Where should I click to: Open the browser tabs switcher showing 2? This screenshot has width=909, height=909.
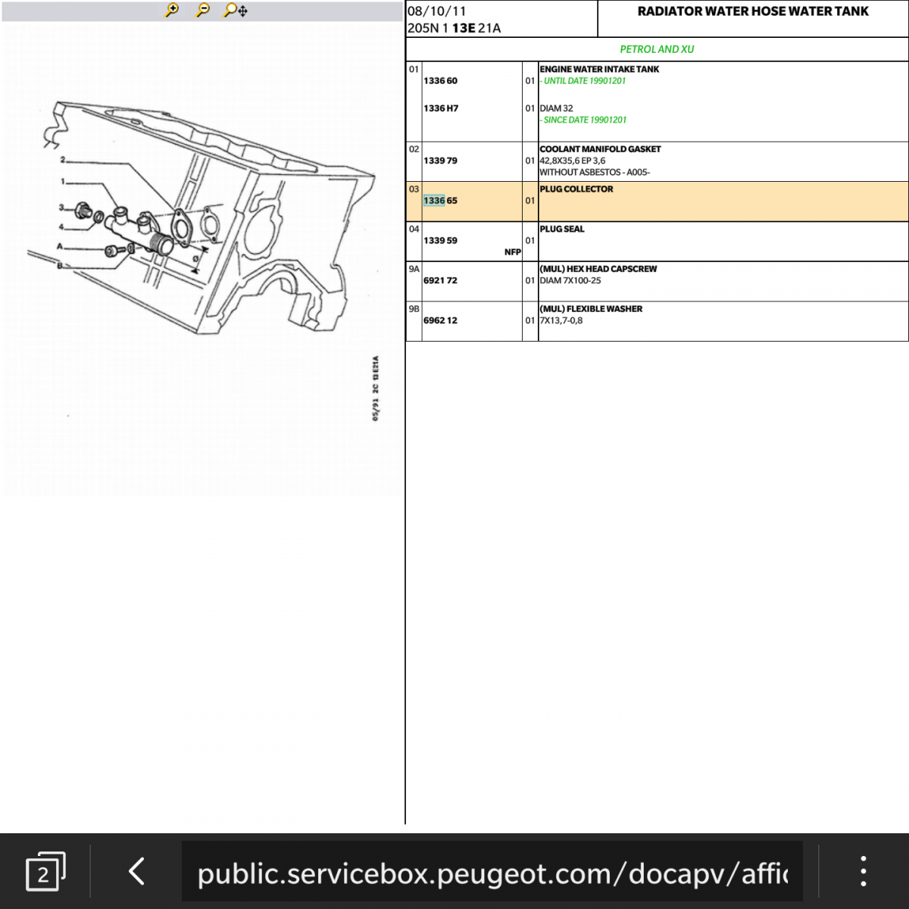point(45,873)
